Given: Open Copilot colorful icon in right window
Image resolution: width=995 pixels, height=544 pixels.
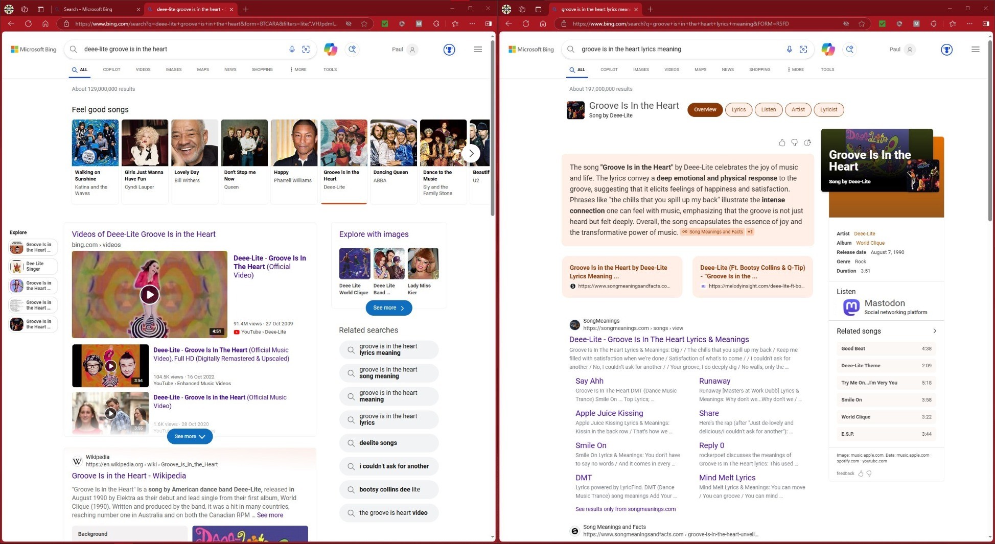Looking at the screenshot, I should coord(828,49).
